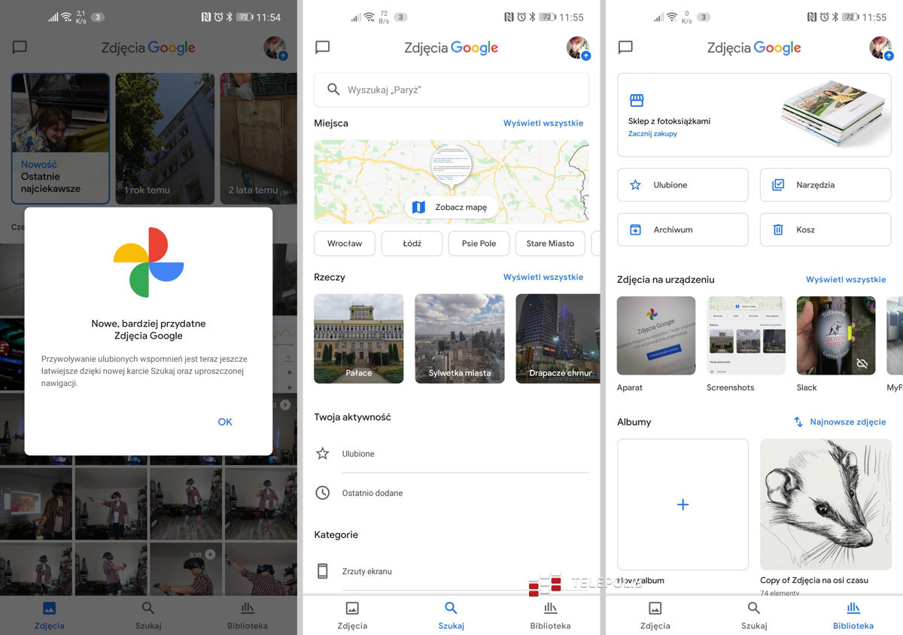The image size is (903, 635).
Task: Focus the Wyszukaj „Paryż” search field
Action: [x=451, y=90]
